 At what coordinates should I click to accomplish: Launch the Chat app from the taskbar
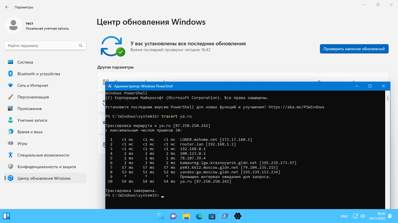[174, 216]
